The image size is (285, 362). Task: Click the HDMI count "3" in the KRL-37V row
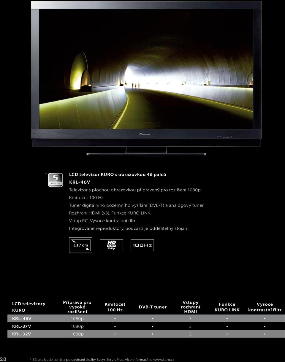[190, 326]
